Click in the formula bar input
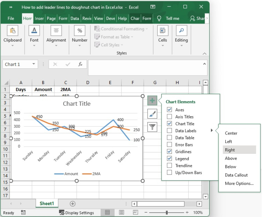This screenshot has height=217, width=262. coord(148,68)
